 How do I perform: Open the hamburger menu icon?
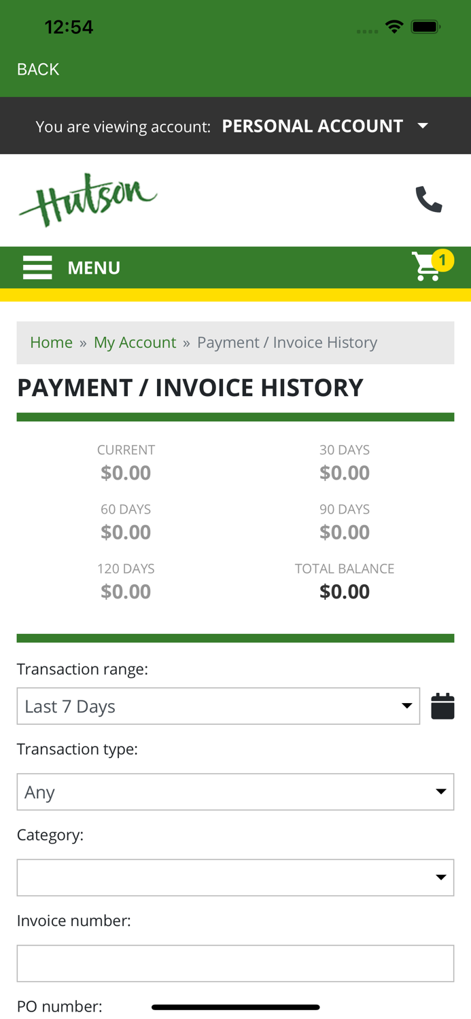[x=37, y=267]
